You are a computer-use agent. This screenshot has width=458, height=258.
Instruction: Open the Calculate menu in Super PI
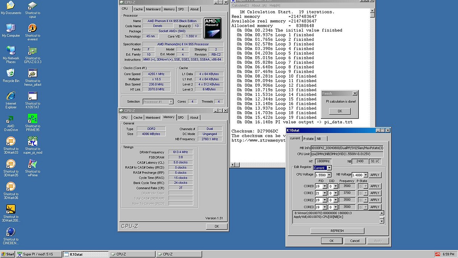(x=240, y=5)
